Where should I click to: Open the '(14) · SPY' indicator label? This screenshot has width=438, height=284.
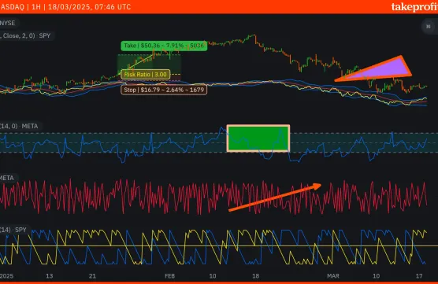pos(13,230)
